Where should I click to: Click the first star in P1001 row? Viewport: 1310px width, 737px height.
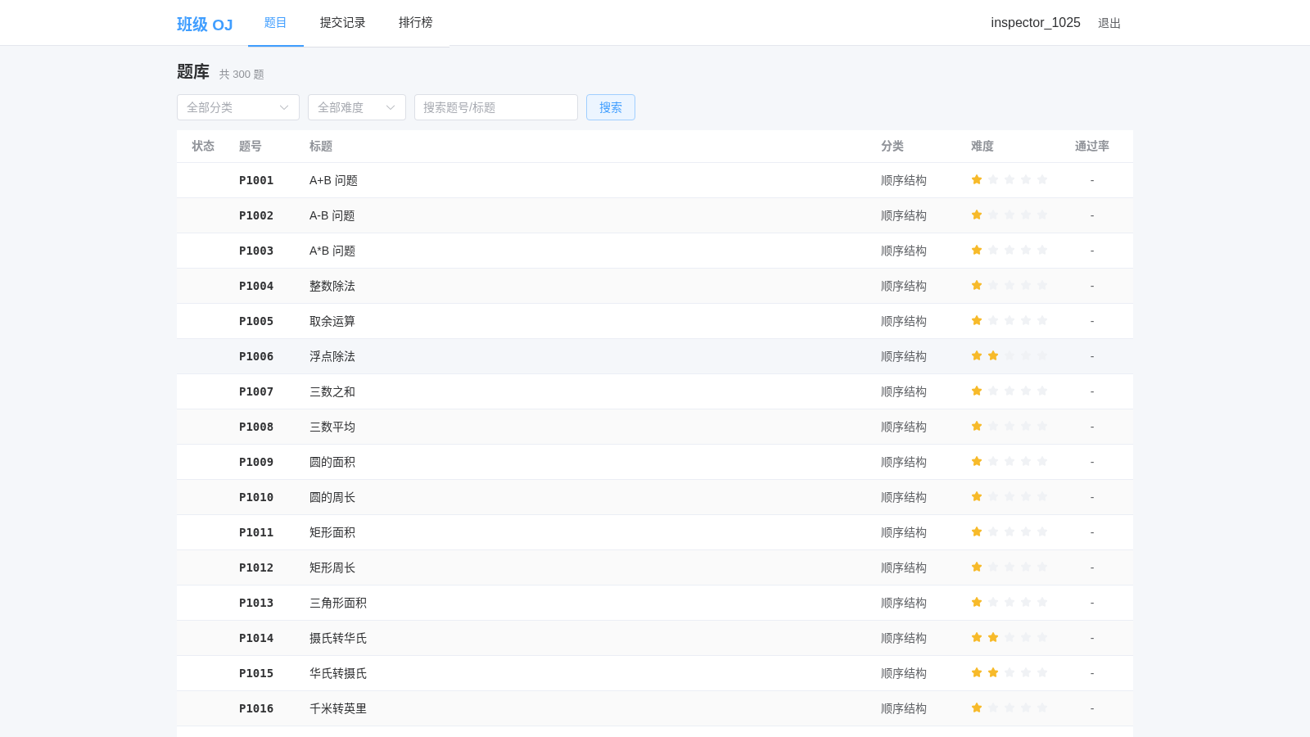coord(977,179)
